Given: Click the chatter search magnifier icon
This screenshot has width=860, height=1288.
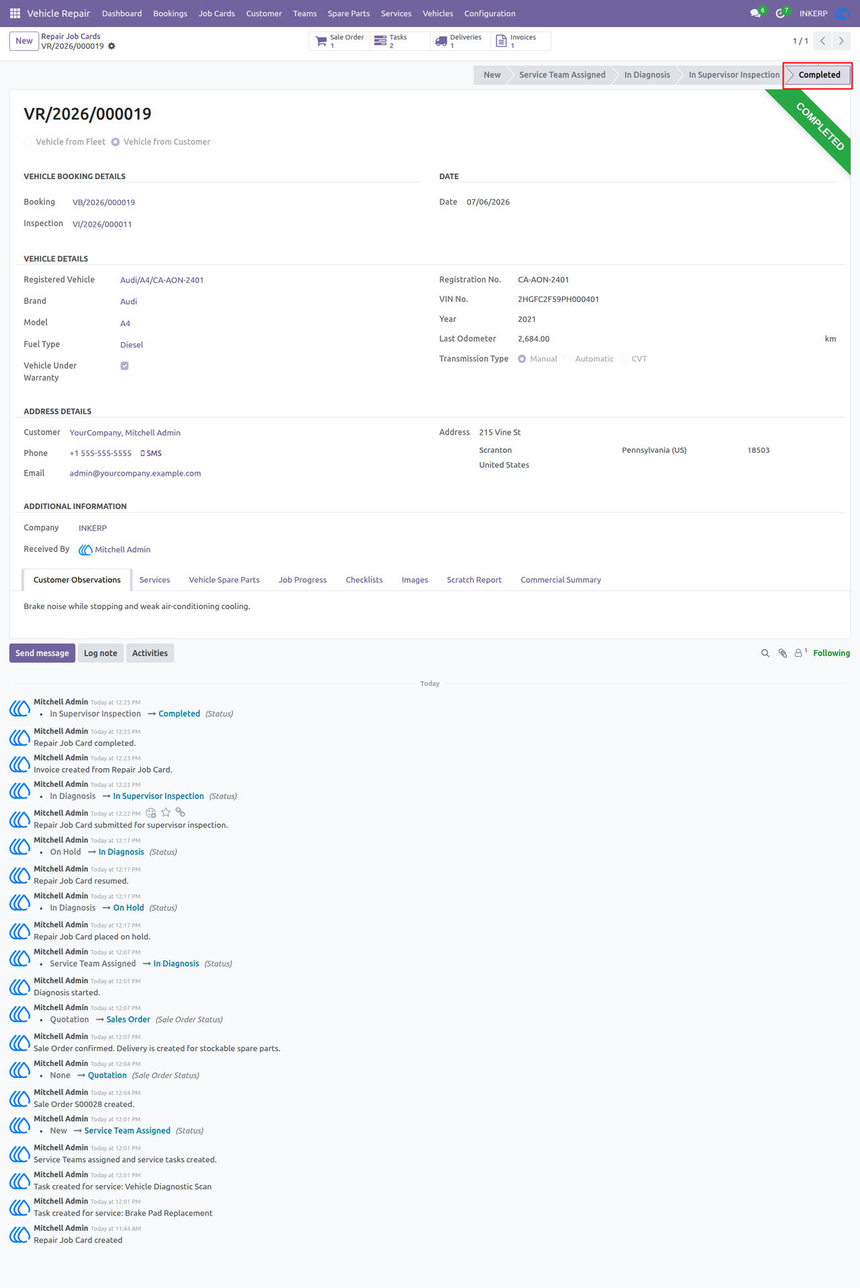Looking at the screenshot, I should pyautogui.click(x=765, y=653).
